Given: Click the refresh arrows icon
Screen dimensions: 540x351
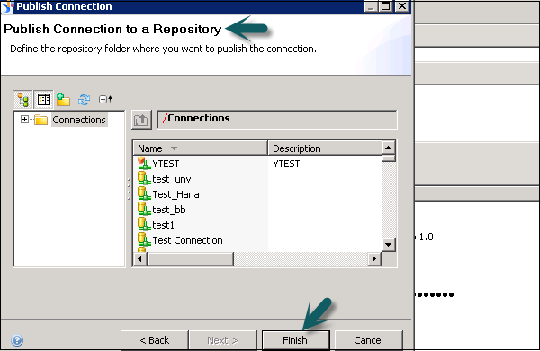Looking at the screenshot, I should coord(84,100).
